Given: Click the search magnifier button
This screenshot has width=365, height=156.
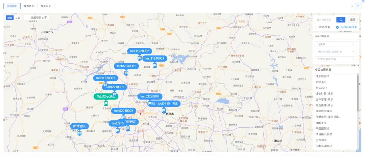Looking at the screenshot, I should (341, 20).
